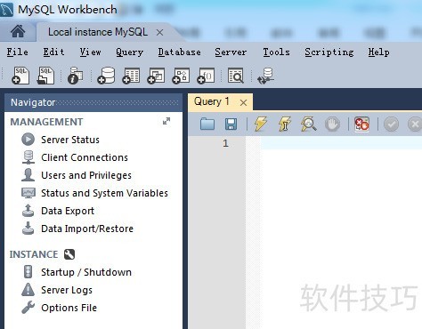This screenshot has height=329, width=422.
Task: Select the Query 1 tab
Action: 211,101
